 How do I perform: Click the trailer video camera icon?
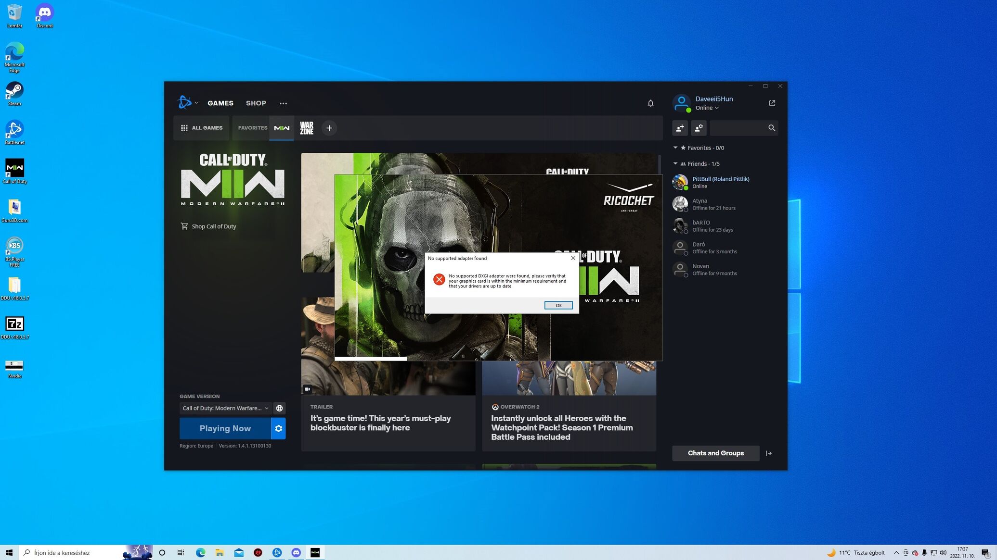(308, 389)
